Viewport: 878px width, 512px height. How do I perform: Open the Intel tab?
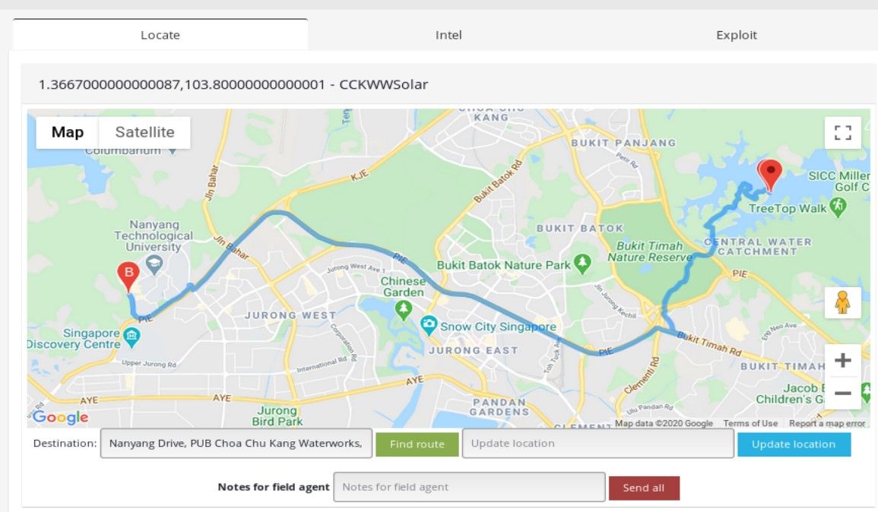point(449,35)
